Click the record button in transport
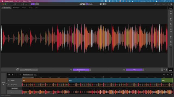The width and height of the screenshot is (174, 97). click(20, 75)
